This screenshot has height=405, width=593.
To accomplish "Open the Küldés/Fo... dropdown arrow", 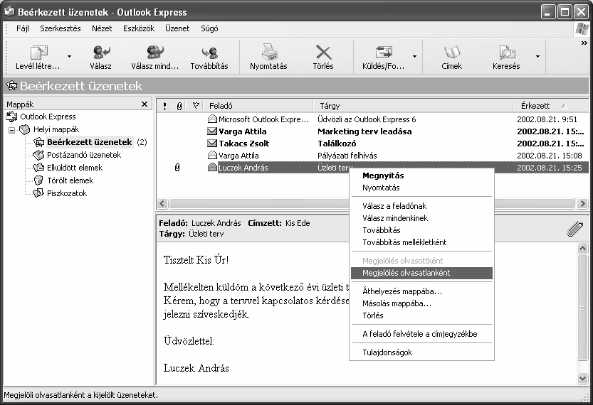I will pos(414,57).
